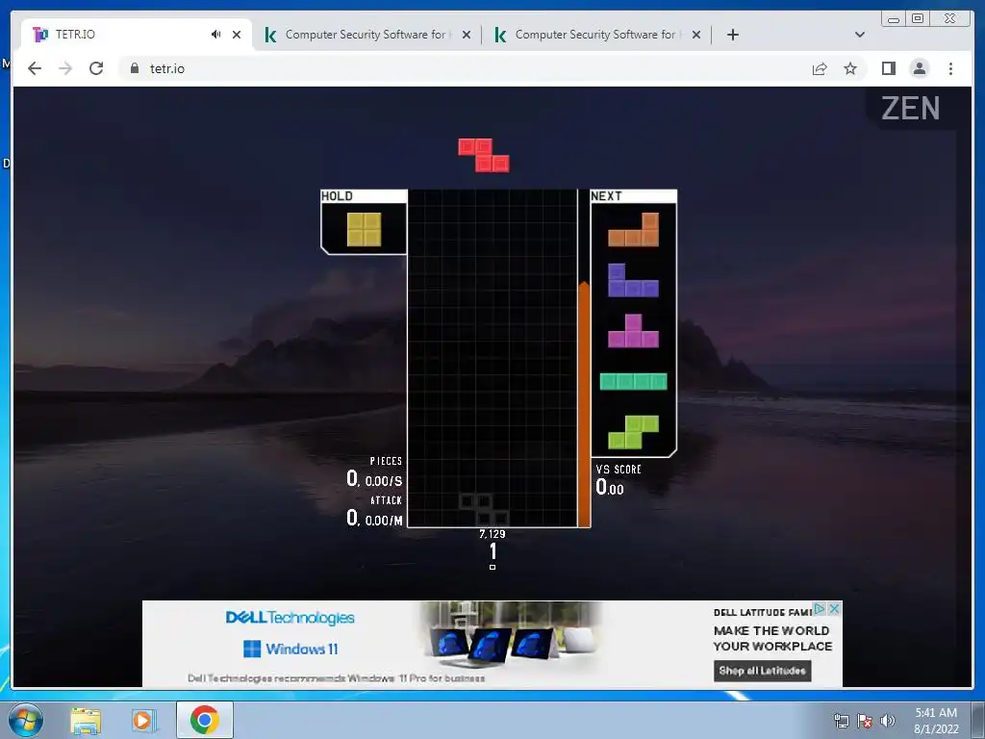Click Shop all Latitudes button
The image size is (985, 739).
(x=762, y=671)
